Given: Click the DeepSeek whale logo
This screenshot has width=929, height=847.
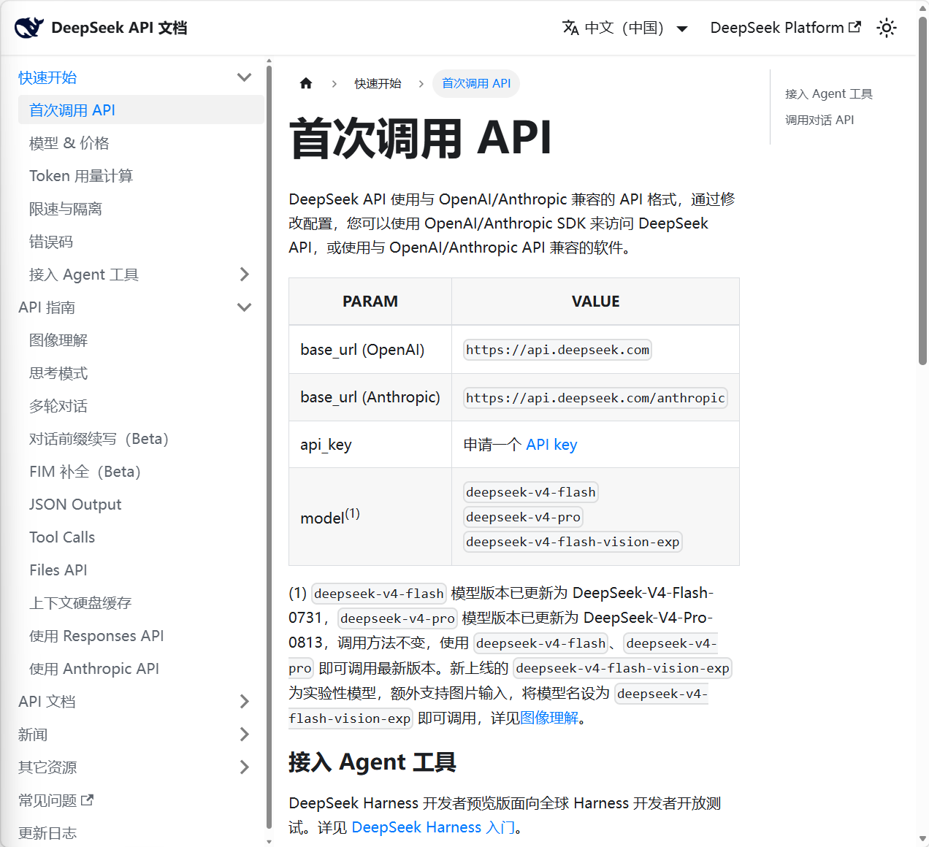Looking at the screenshot, I should [29, 28].
